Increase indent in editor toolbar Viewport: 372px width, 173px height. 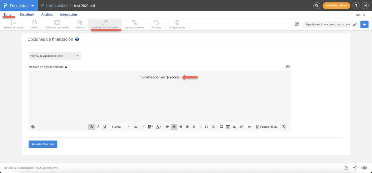tap(194, 127)
